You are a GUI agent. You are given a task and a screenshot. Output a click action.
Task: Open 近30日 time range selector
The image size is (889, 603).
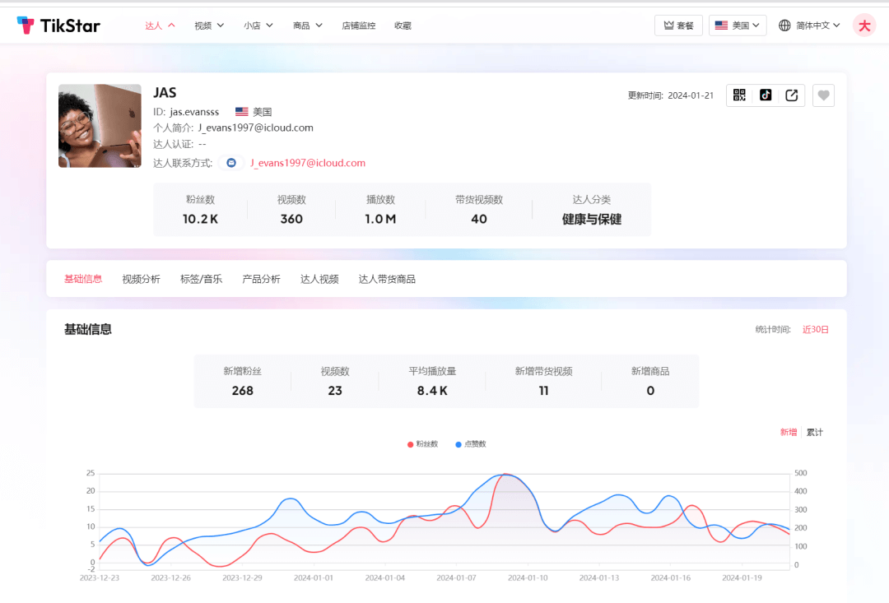point(815,330)
